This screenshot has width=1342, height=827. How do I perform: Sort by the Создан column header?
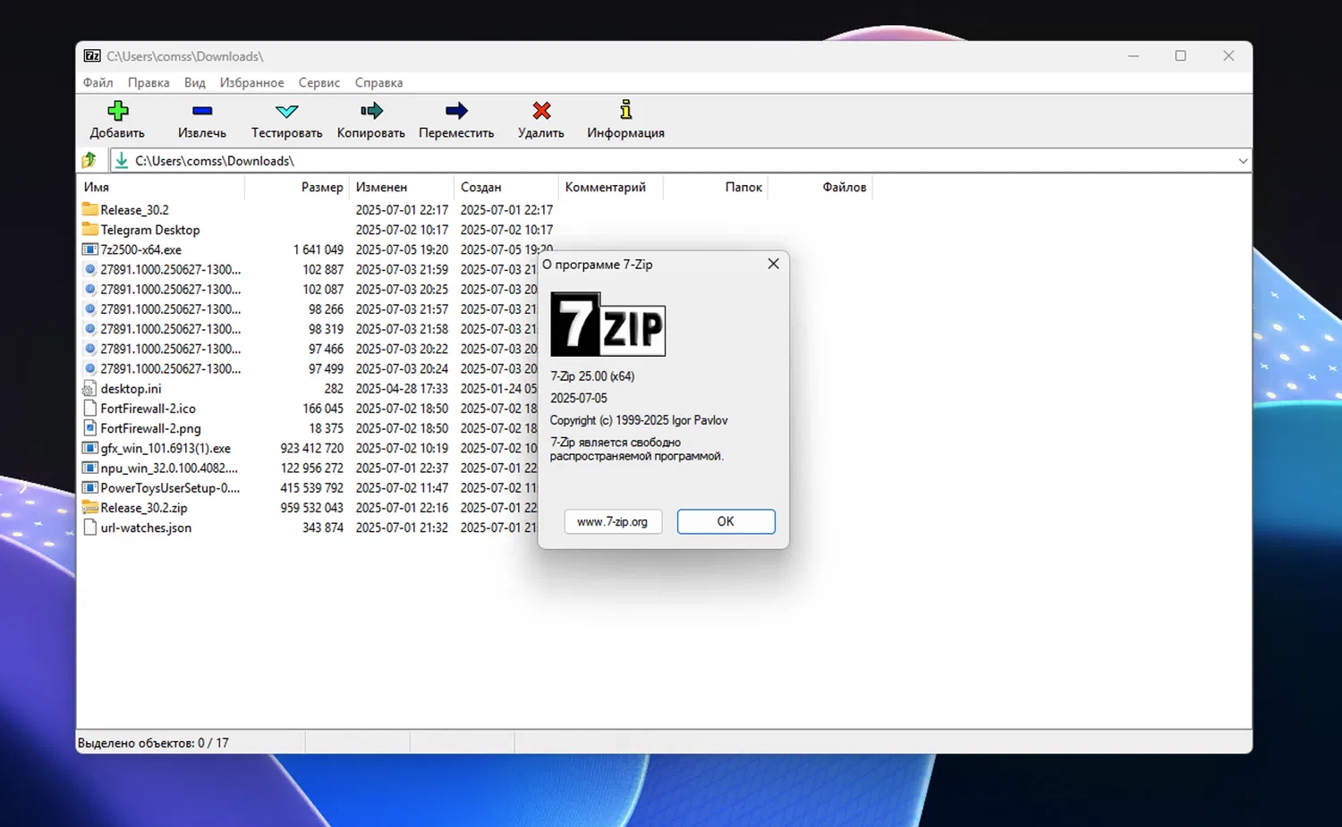(x=506, y=187)
